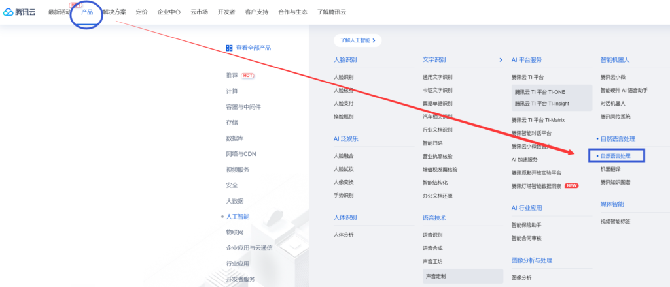Open the 声音工坊 product link
This screenshot has width=670, height=287.
click(432, 261)
